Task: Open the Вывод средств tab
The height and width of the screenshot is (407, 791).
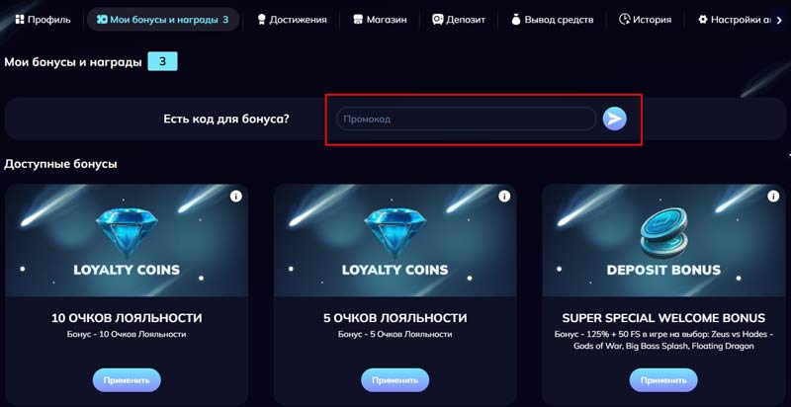Action: click(x=552, y=19)
